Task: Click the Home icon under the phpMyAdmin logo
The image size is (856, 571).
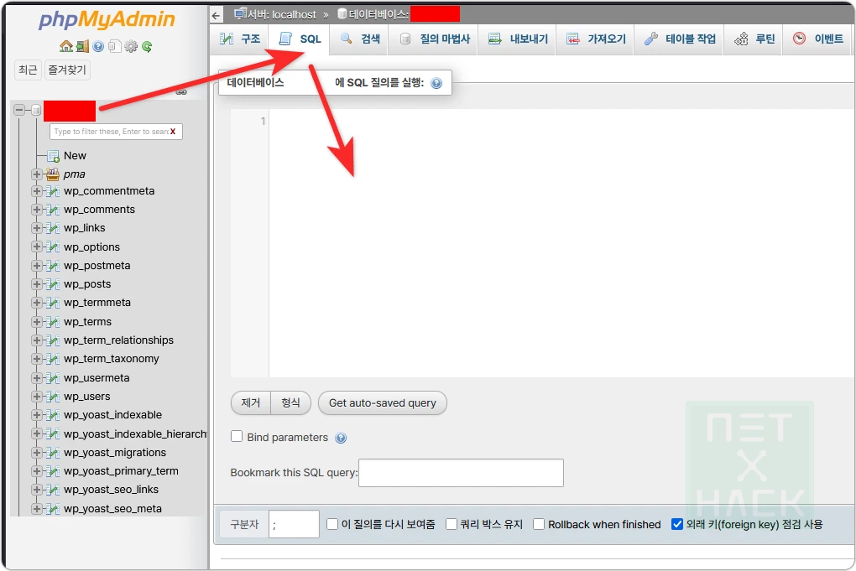Action: (x=66, y=47)
